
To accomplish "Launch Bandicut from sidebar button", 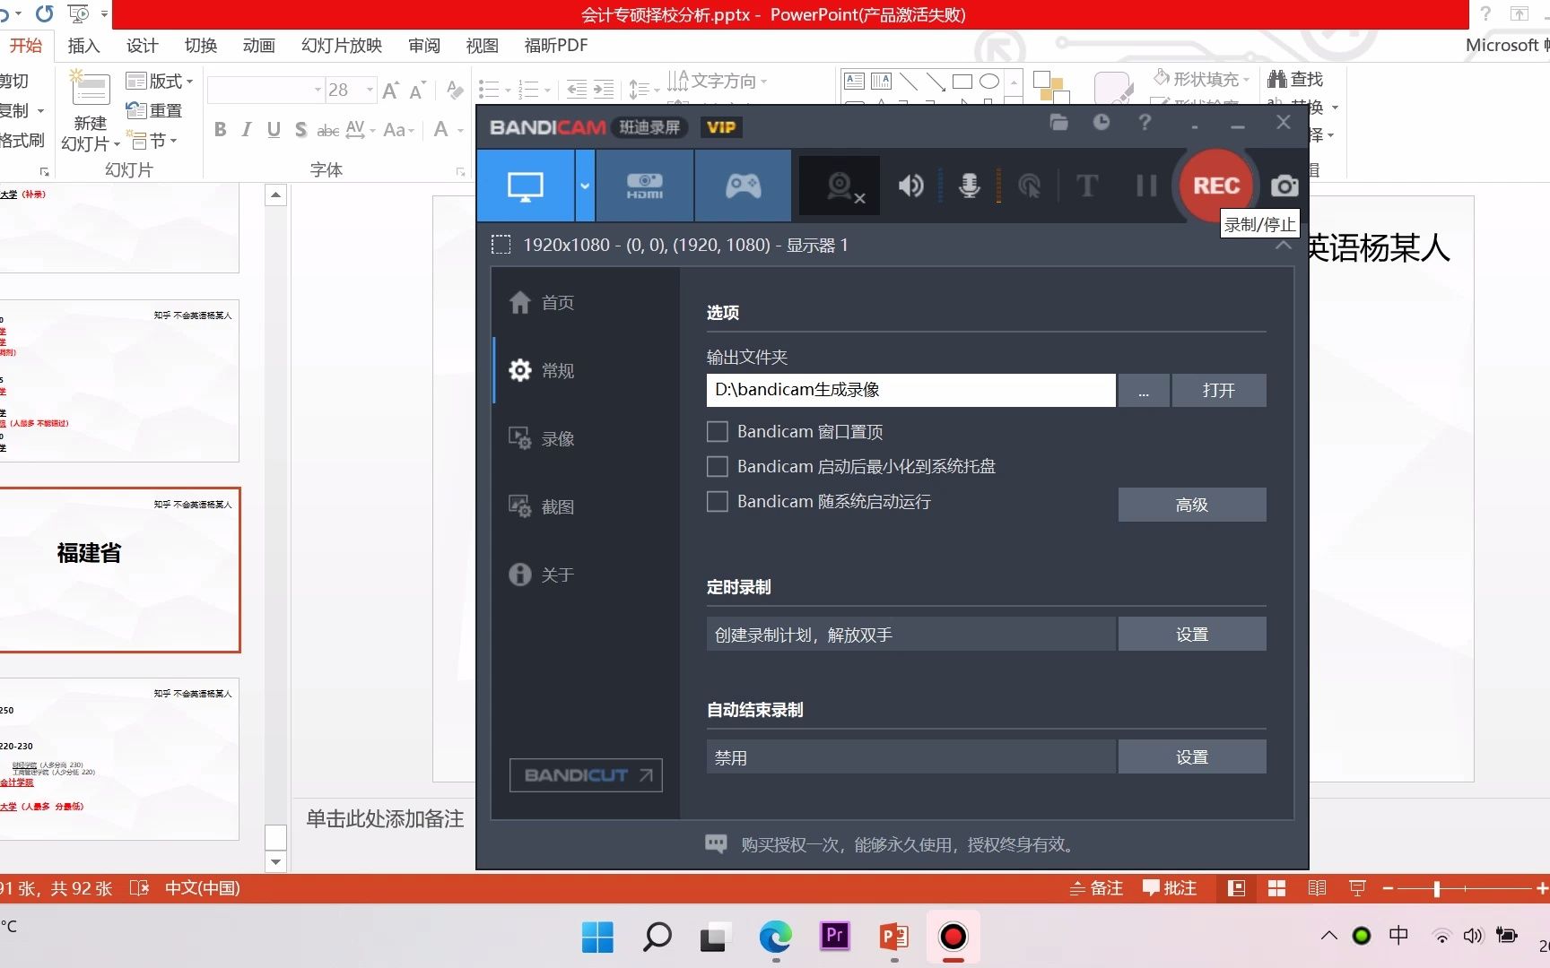I will (x=586, y=775).
